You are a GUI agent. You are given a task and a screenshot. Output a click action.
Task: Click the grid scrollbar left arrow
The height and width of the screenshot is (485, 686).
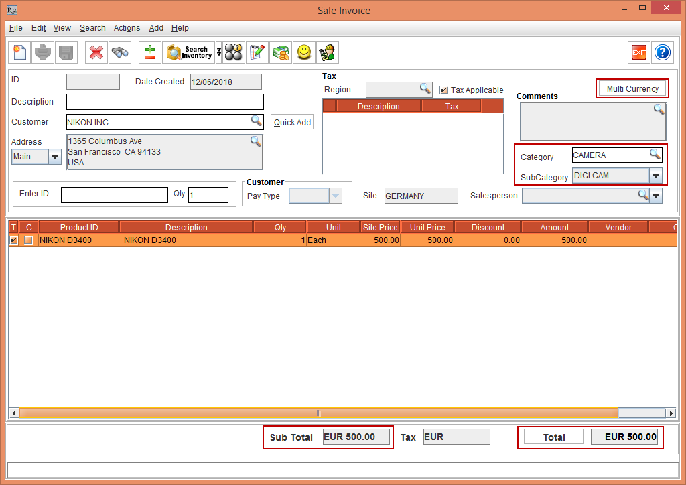[x=14, y=413]
